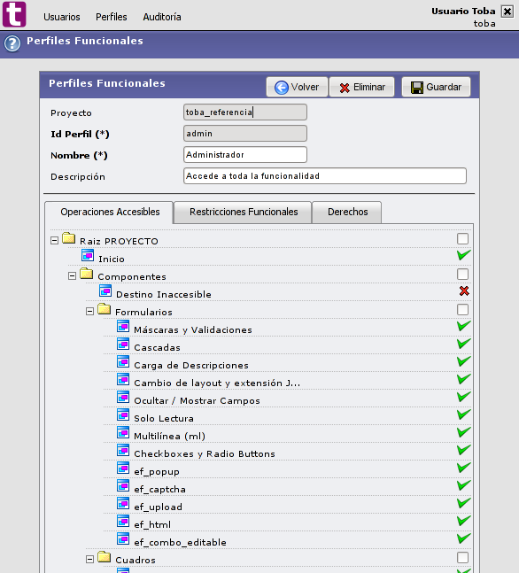Collapse the Componentes tree node
519x573 pixels.
click(x=73, y=276)
